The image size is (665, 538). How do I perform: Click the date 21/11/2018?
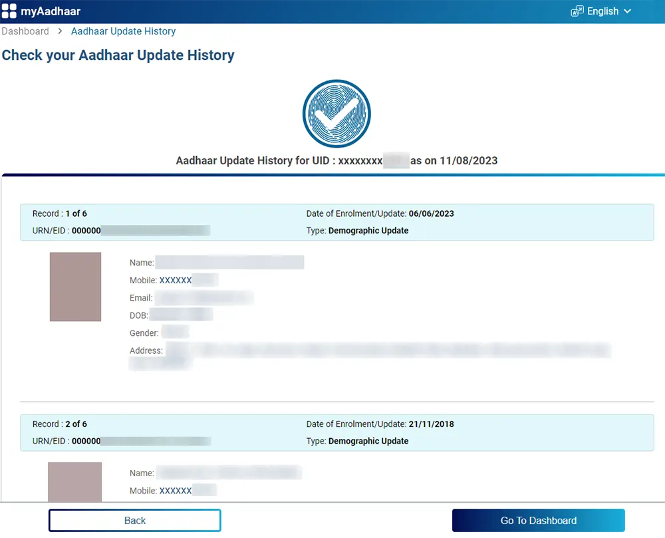coord(432,424)
